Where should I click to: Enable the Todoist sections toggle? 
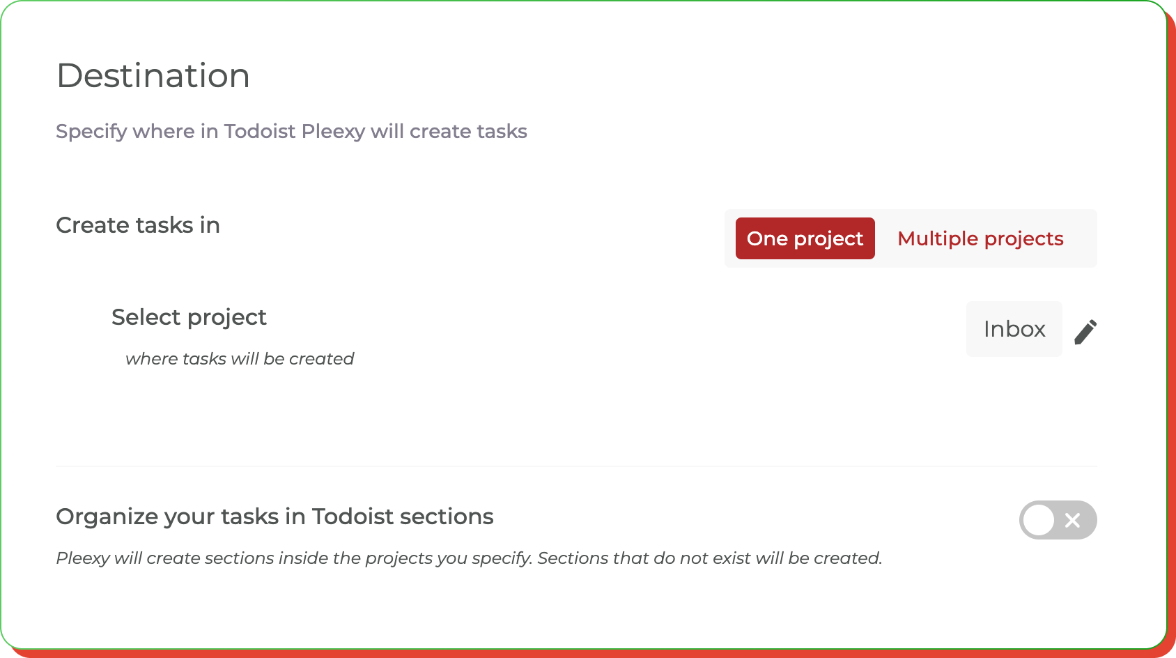click(1057, 519)
